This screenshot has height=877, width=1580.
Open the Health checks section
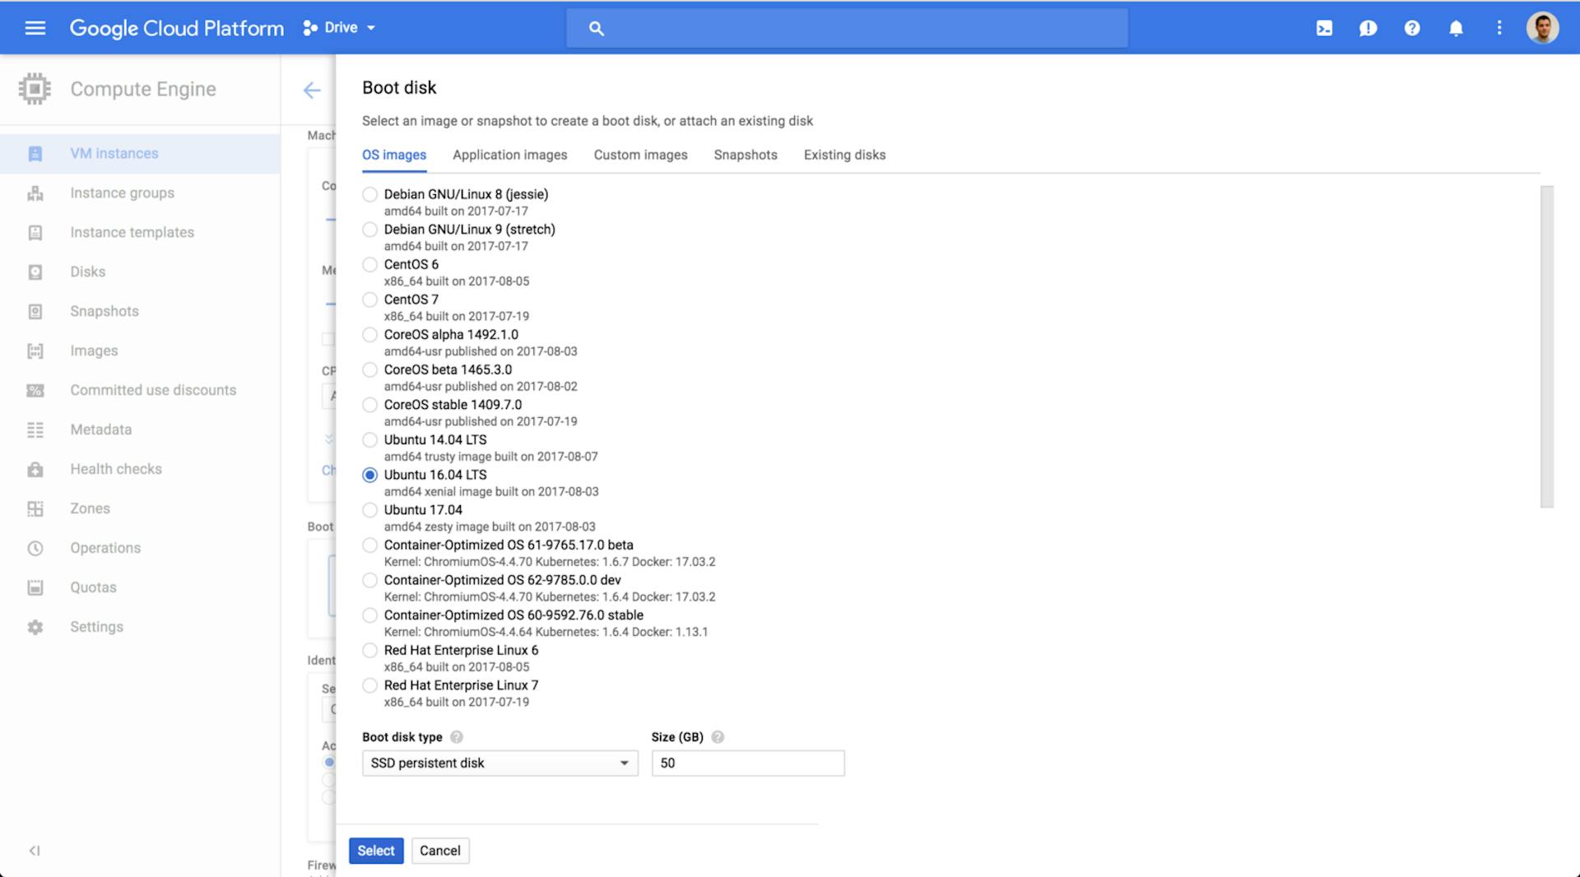point(115,469)
